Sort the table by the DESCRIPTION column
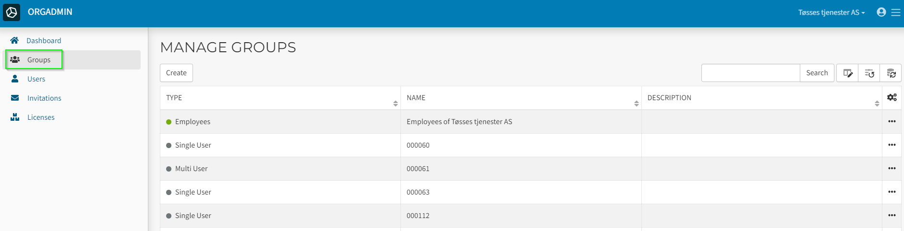 click(877, 104)
